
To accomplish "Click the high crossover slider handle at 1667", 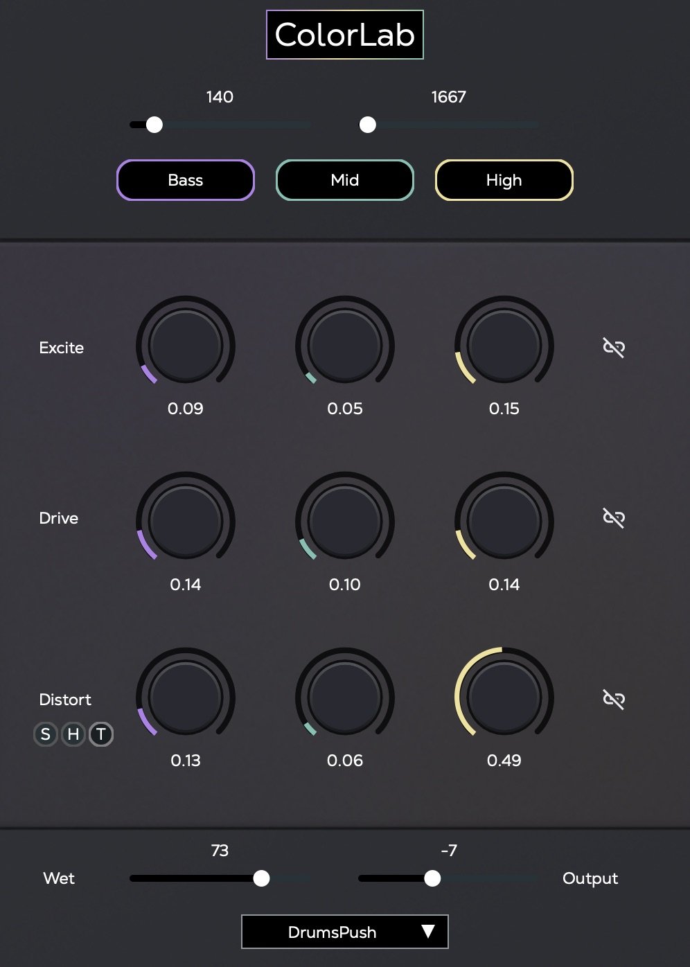I will [x=368, y=125].
